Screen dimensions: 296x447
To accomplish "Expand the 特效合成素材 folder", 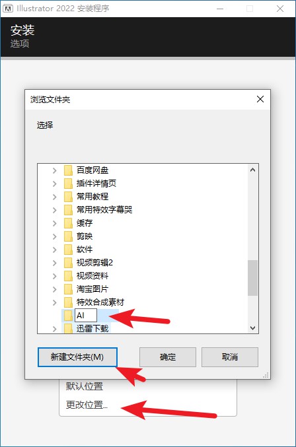I will 54,302.
